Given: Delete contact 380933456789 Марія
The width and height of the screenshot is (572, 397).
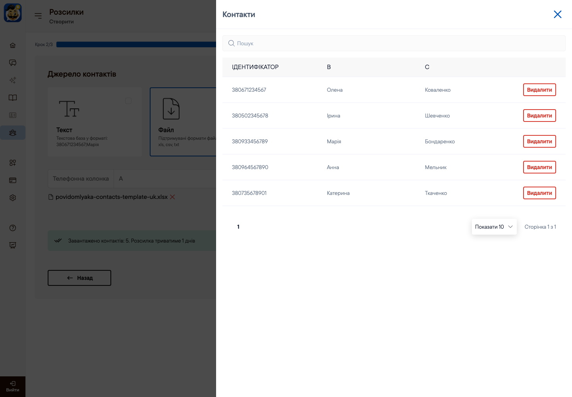Looking at the screenshot, I should click(x=539, y=141).
